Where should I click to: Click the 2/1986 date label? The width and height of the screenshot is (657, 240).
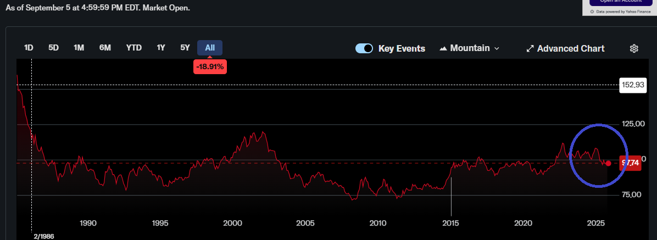click(44, 236)
